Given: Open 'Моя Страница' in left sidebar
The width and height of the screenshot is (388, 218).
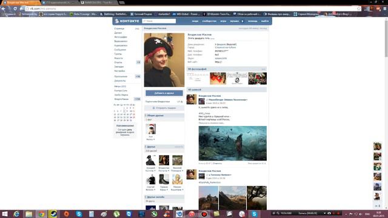Looking at the screenshot, I should [119, 28].
